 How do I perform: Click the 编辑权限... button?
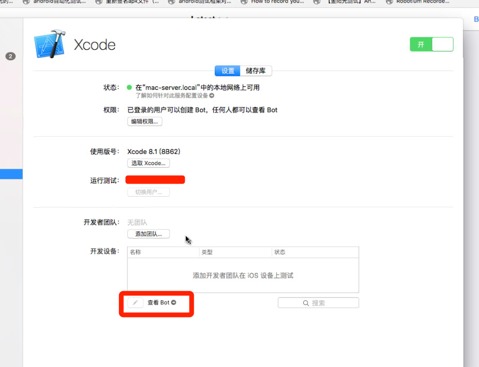pyautogui.click(x=145, y=121)
